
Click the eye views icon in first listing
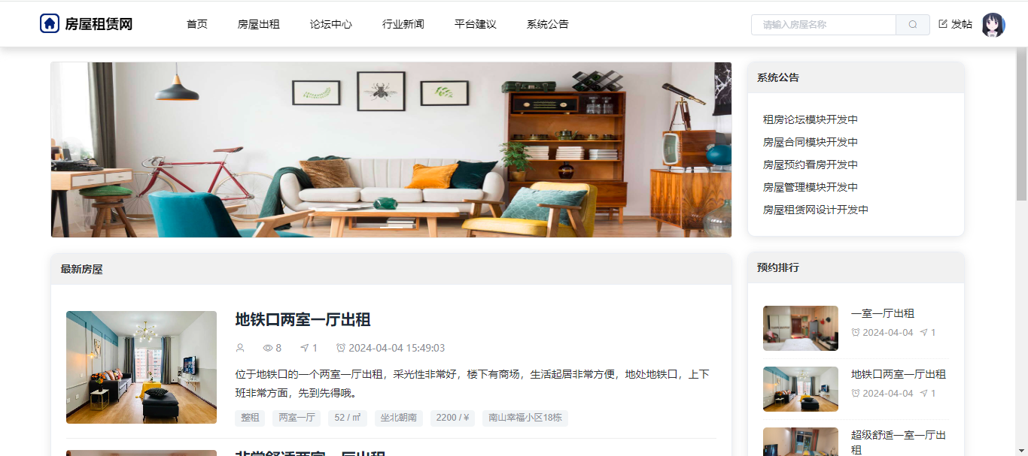tap(267, 348)
